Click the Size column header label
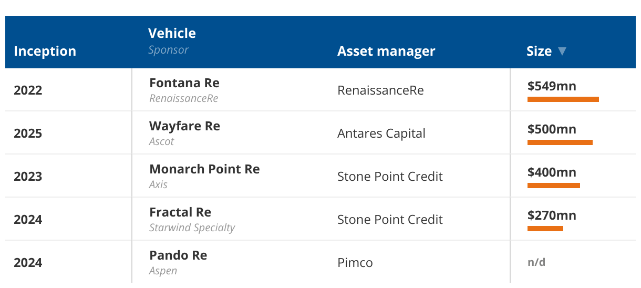This screenshot has height=288, width=641. [539, 51]
